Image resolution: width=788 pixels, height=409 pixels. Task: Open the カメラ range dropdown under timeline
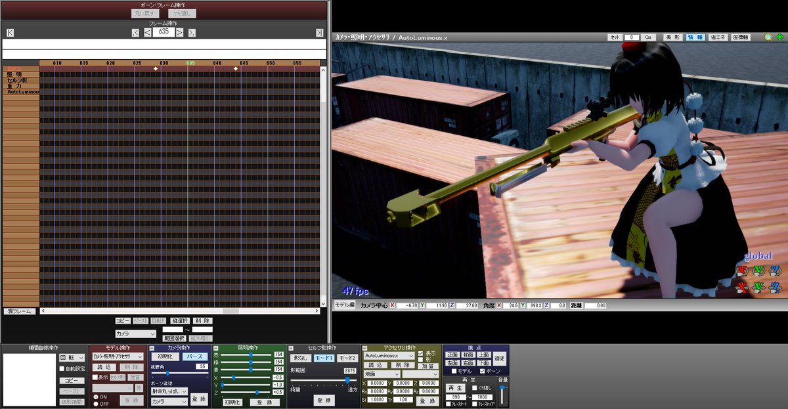135,334
